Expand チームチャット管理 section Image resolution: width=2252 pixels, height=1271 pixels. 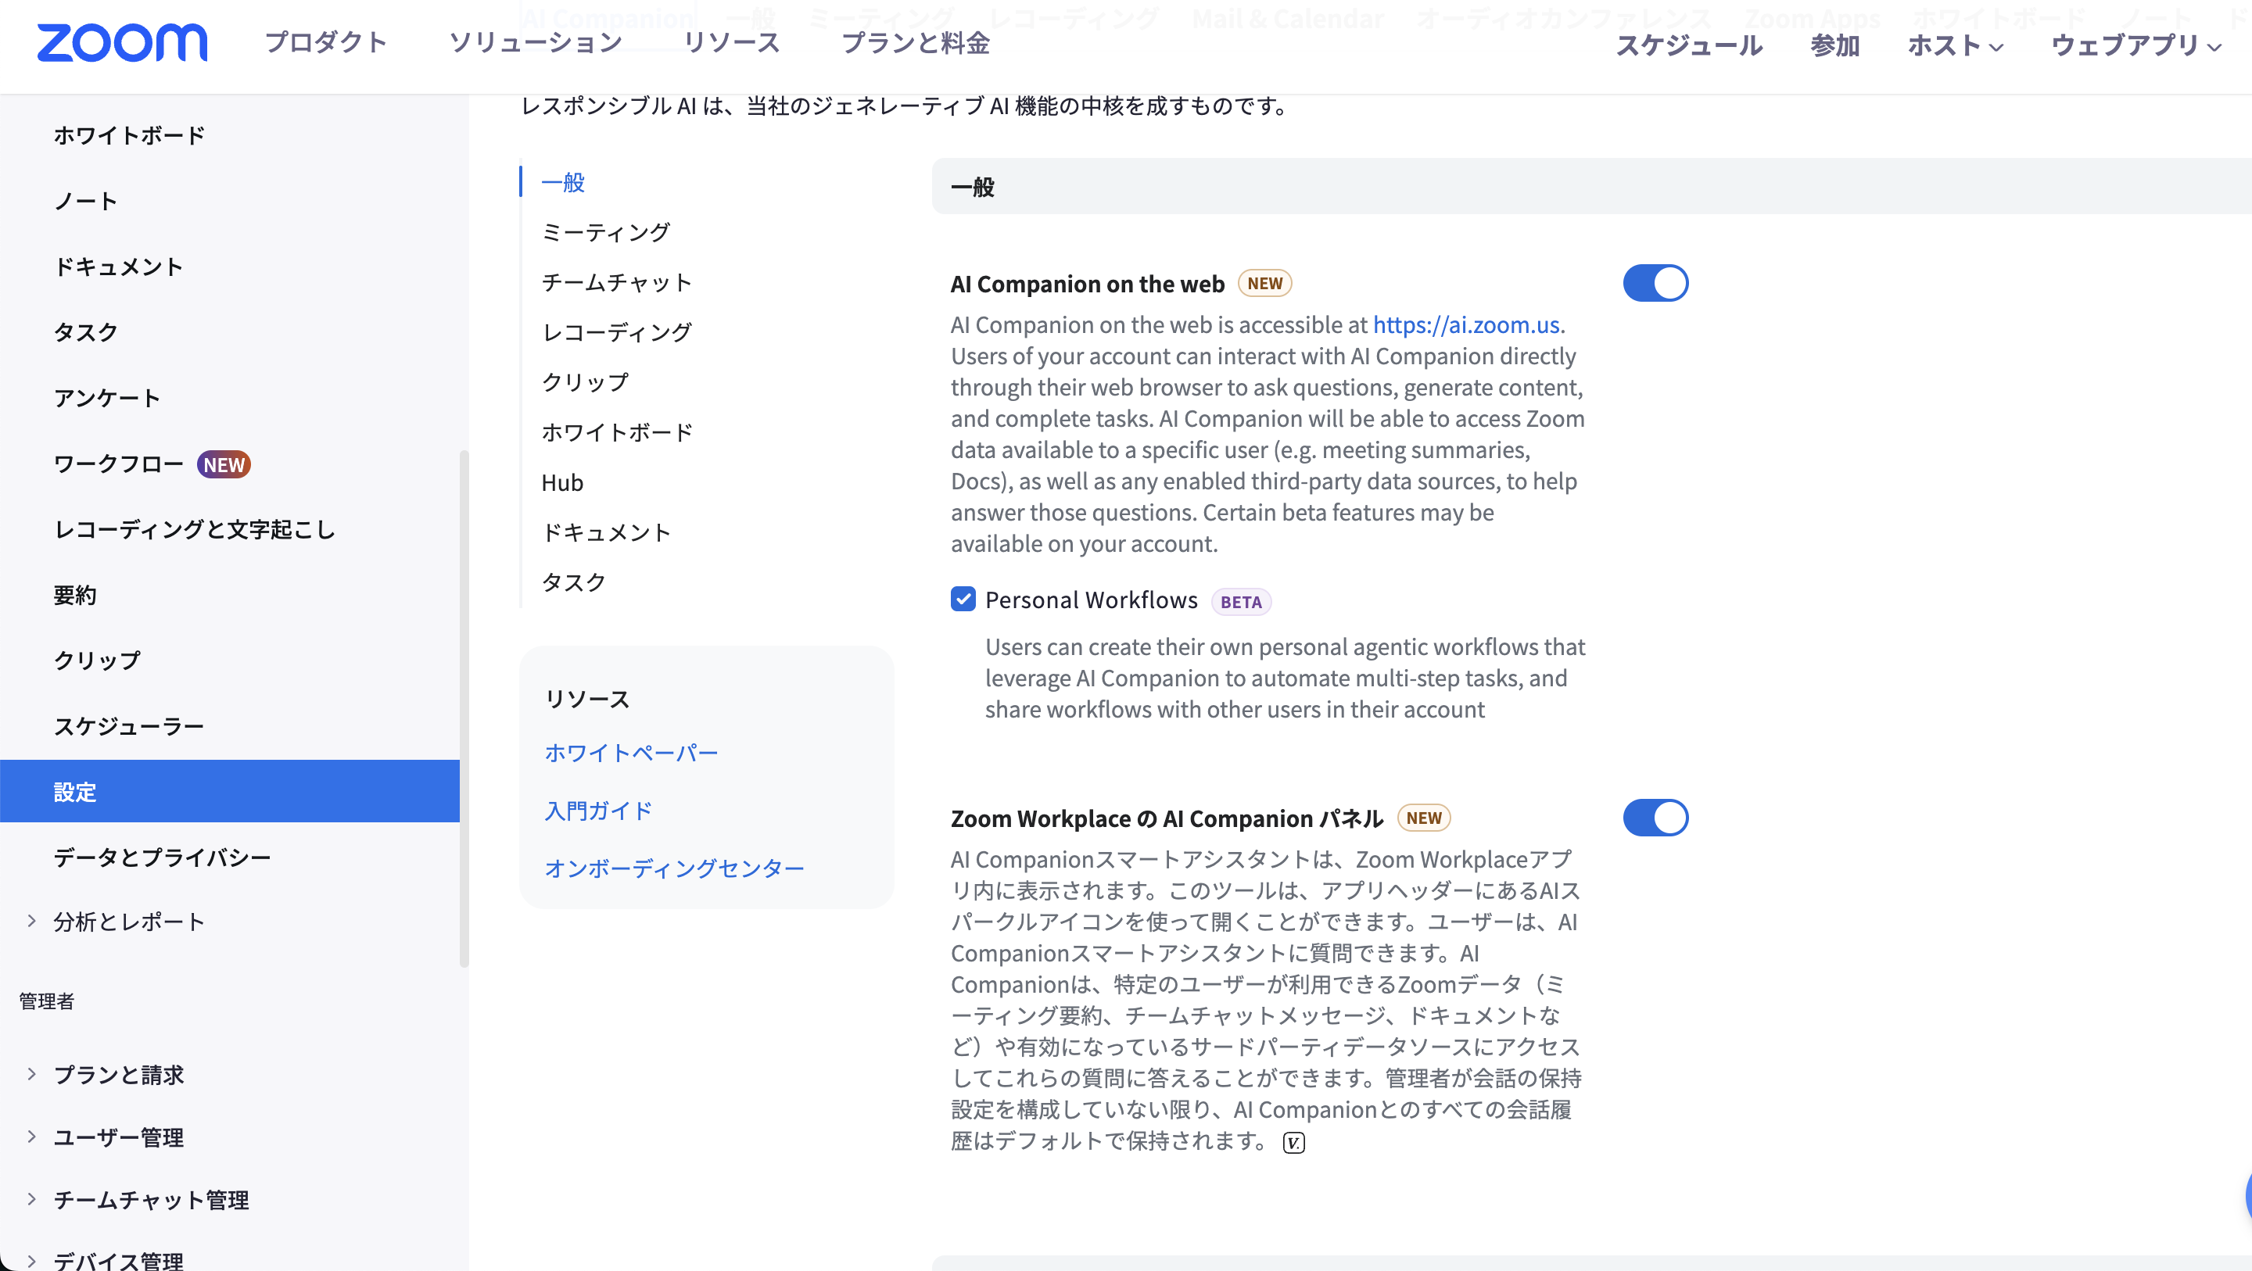[x=31, y=1198]
